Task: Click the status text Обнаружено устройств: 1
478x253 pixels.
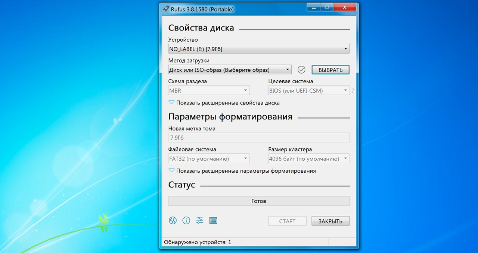Action: [198, 242]
